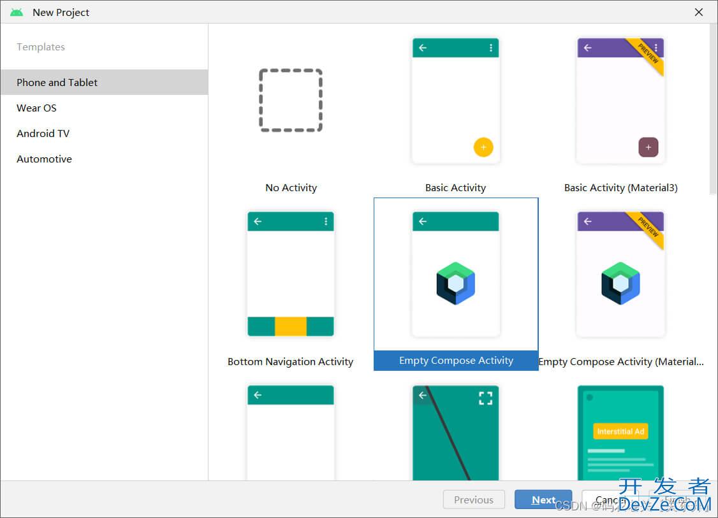The width and height of the screenshot is (718, 518).
Task: Click the template list vertical scrollbar
Action: (714, 110)
